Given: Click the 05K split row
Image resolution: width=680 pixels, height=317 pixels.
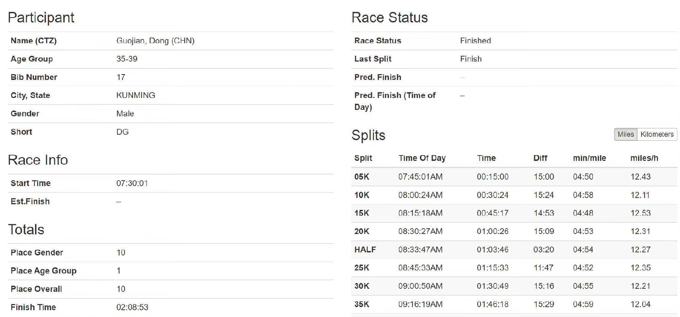Looking at the screenshot, I should pos(362,177).
